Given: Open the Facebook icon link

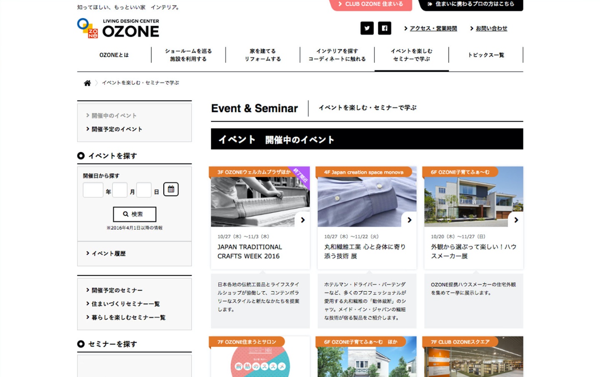Looking at the screenshot, I should point(385,28).
